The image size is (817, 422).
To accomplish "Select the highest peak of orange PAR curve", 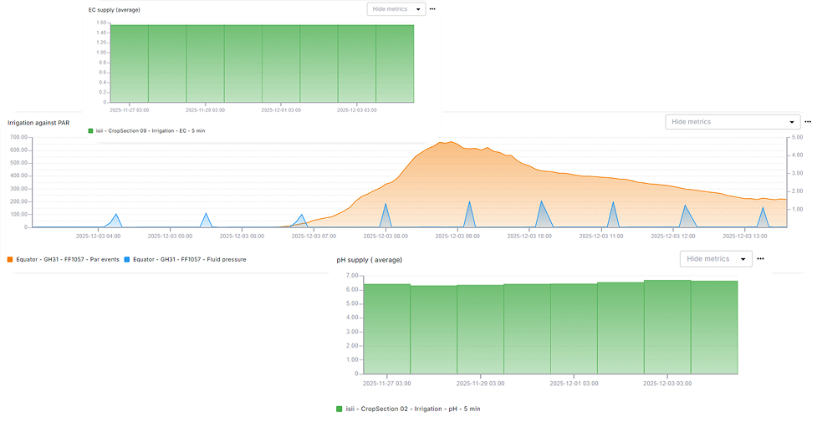I will tap(448, 143).
